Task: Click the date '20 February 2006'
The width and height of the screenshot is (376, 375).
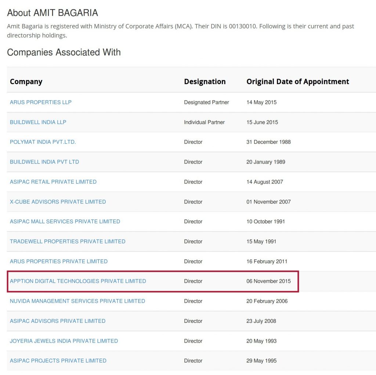Action: point(267,301)
